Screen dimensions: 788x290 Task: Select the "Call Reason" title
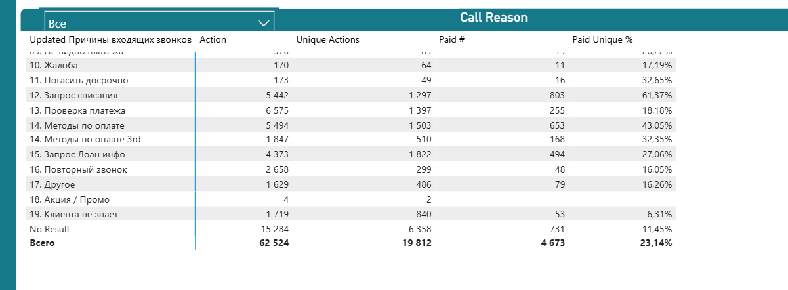click(493, 18)
